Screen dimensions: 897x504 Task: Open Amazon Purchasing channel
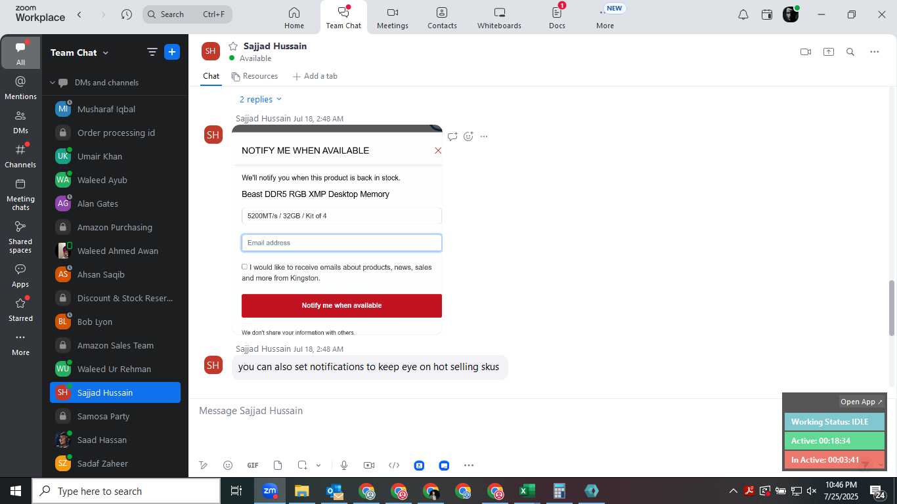[x=115, y=227]
